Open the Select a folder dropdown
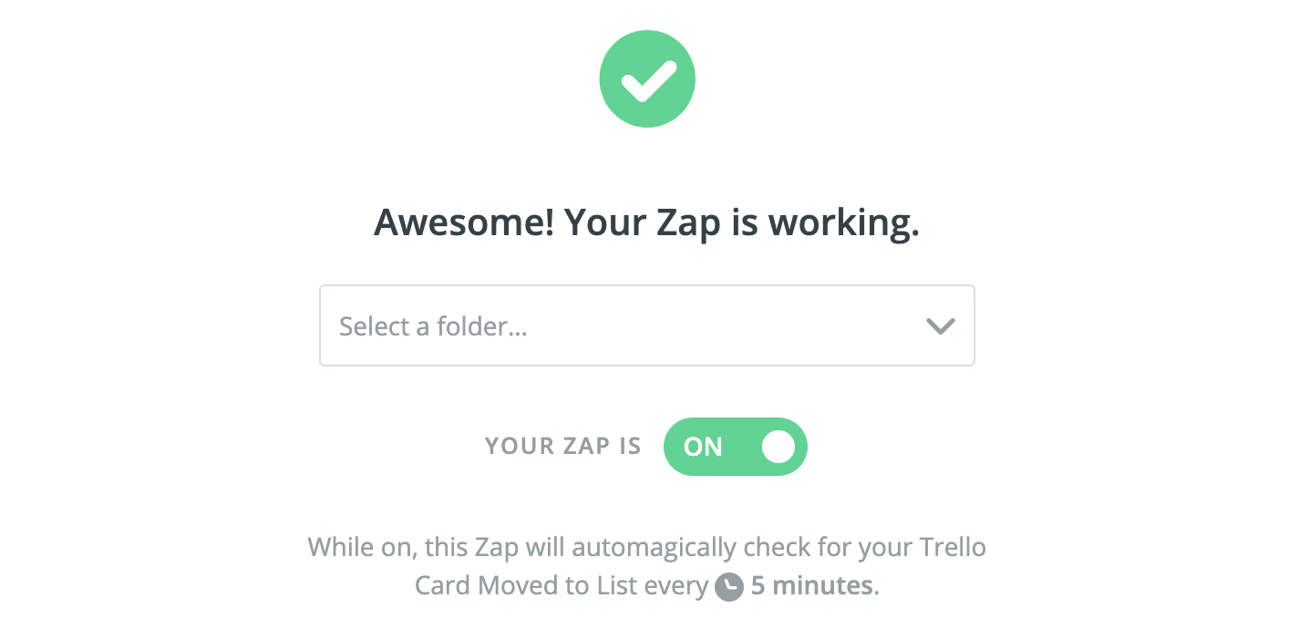Viewport: 1309px width, 629px height. point(646,326)
